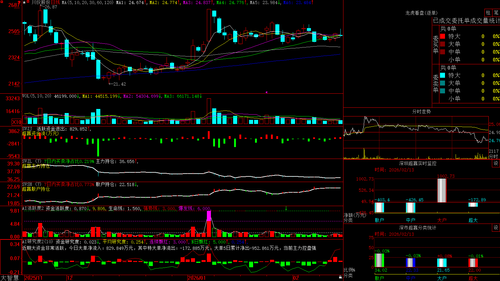Click the 26.87 high price annotation
This screenshot has width=500, height=281.
pyautogui.click(x=51, y=7)
